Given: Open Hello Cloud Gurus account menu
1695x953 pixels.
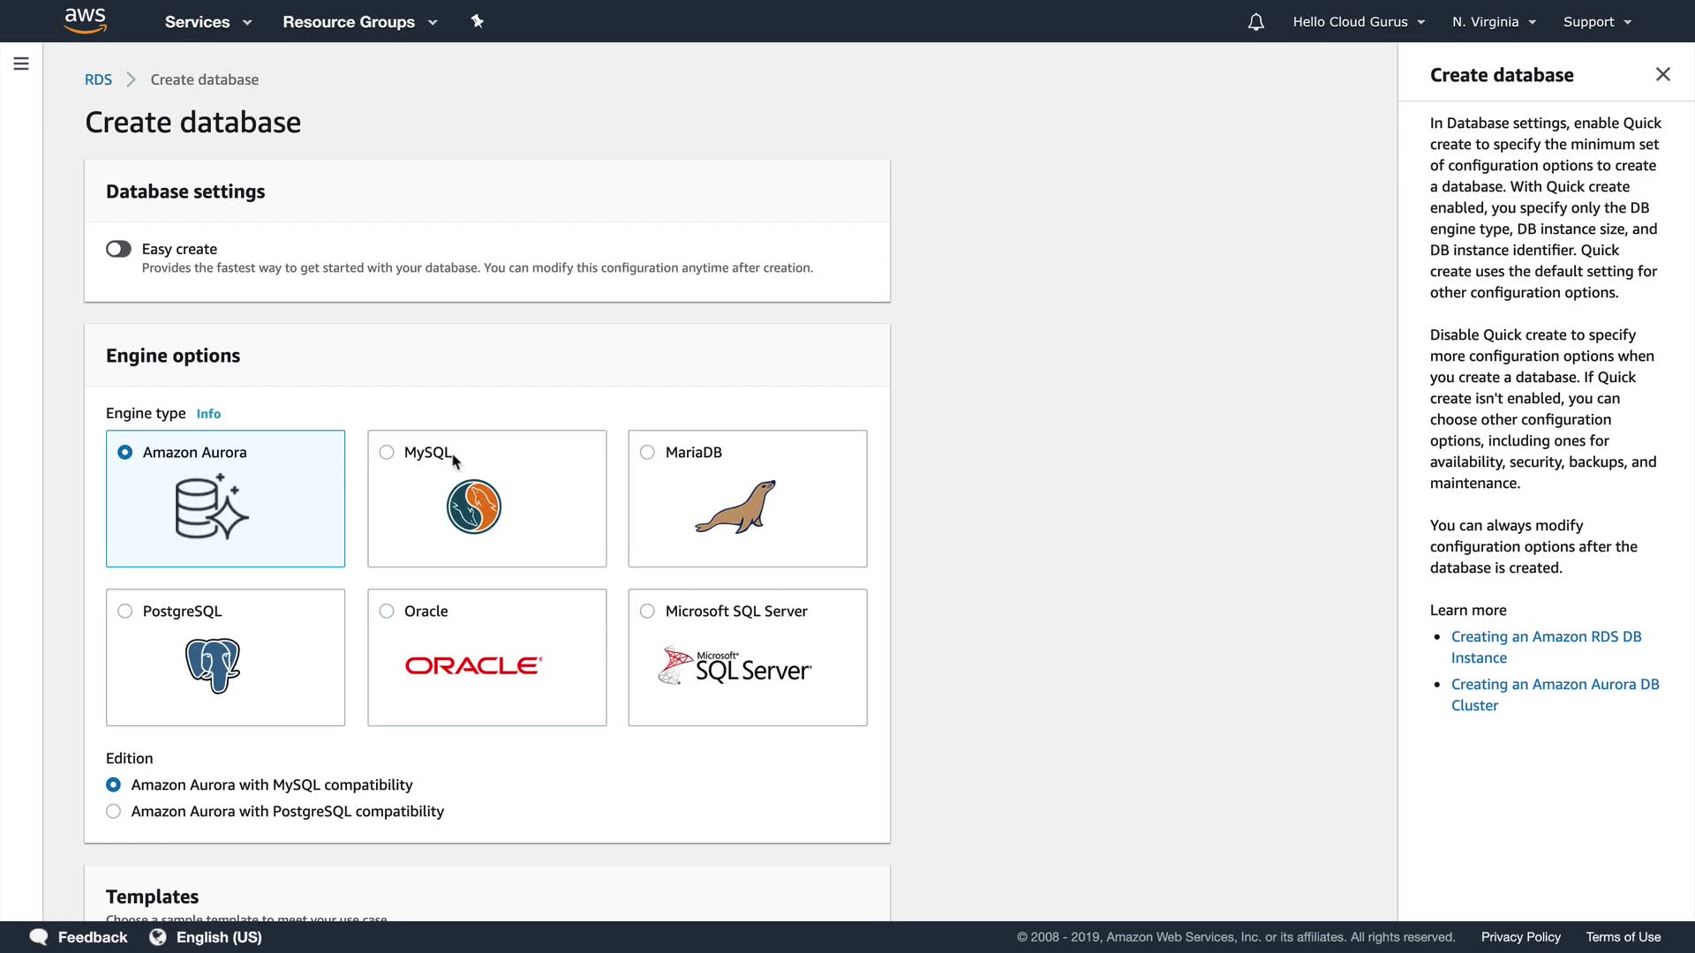Looking at the screenshot, I should 1359,22.
